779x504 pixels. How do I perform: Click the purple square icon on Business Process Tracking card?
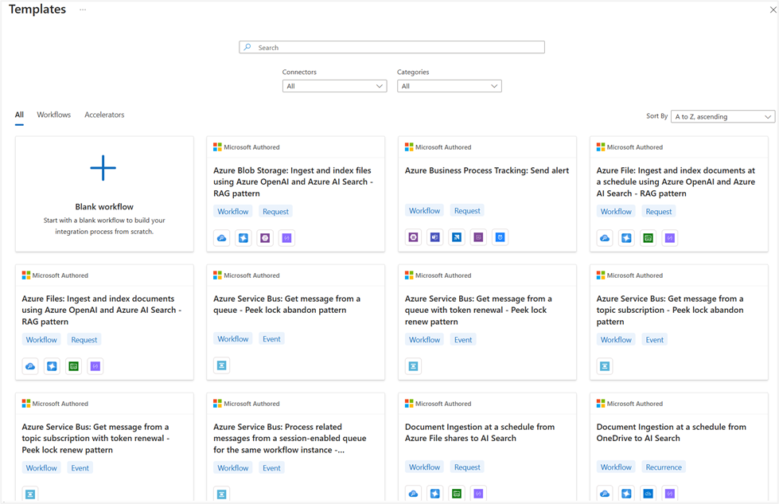tap(478, 237)
